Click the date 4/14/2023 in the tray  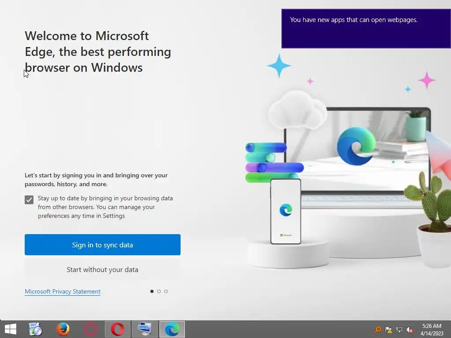point(432,334)
